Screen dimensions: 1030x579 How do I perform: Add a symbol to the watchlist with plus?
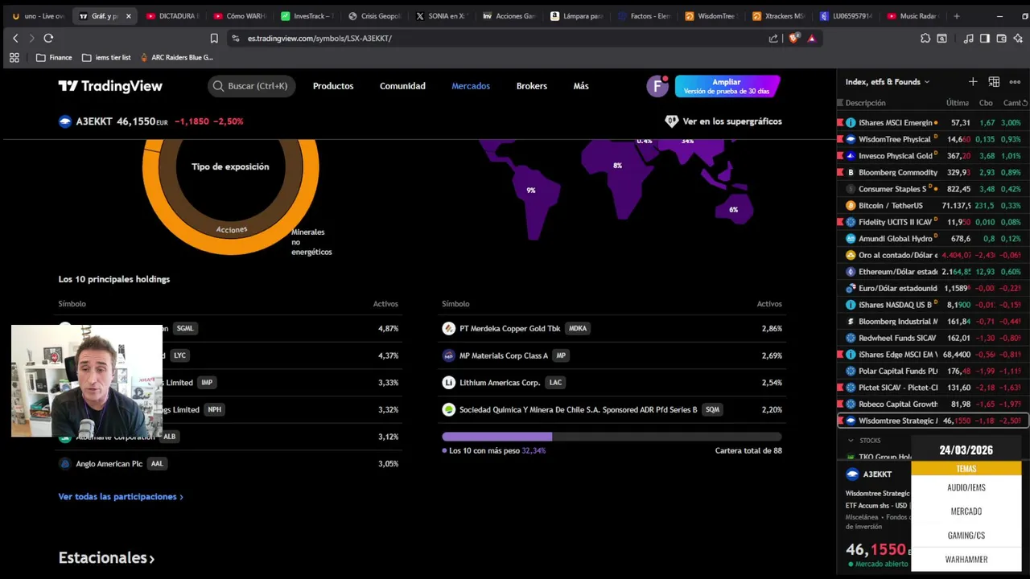(973, 81)
